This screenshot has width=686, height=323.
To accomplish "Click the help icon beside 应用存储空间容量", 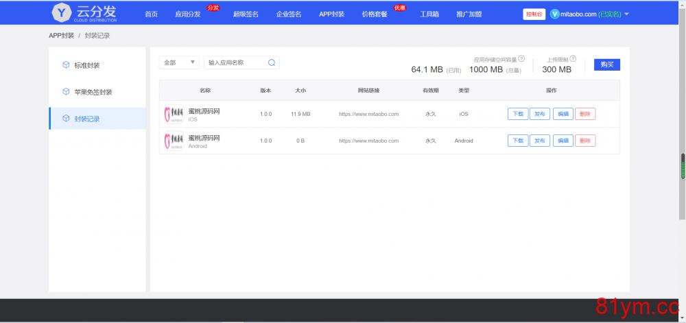I will coord(521,59).
